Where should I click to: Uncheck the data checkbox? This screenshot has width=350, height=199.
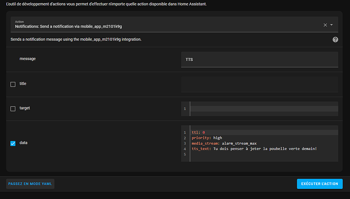point(13,143)
